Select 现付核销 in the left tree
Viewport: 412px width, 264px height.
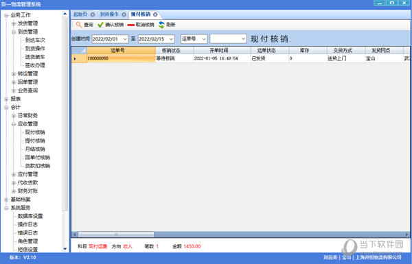tap(35, 132)
